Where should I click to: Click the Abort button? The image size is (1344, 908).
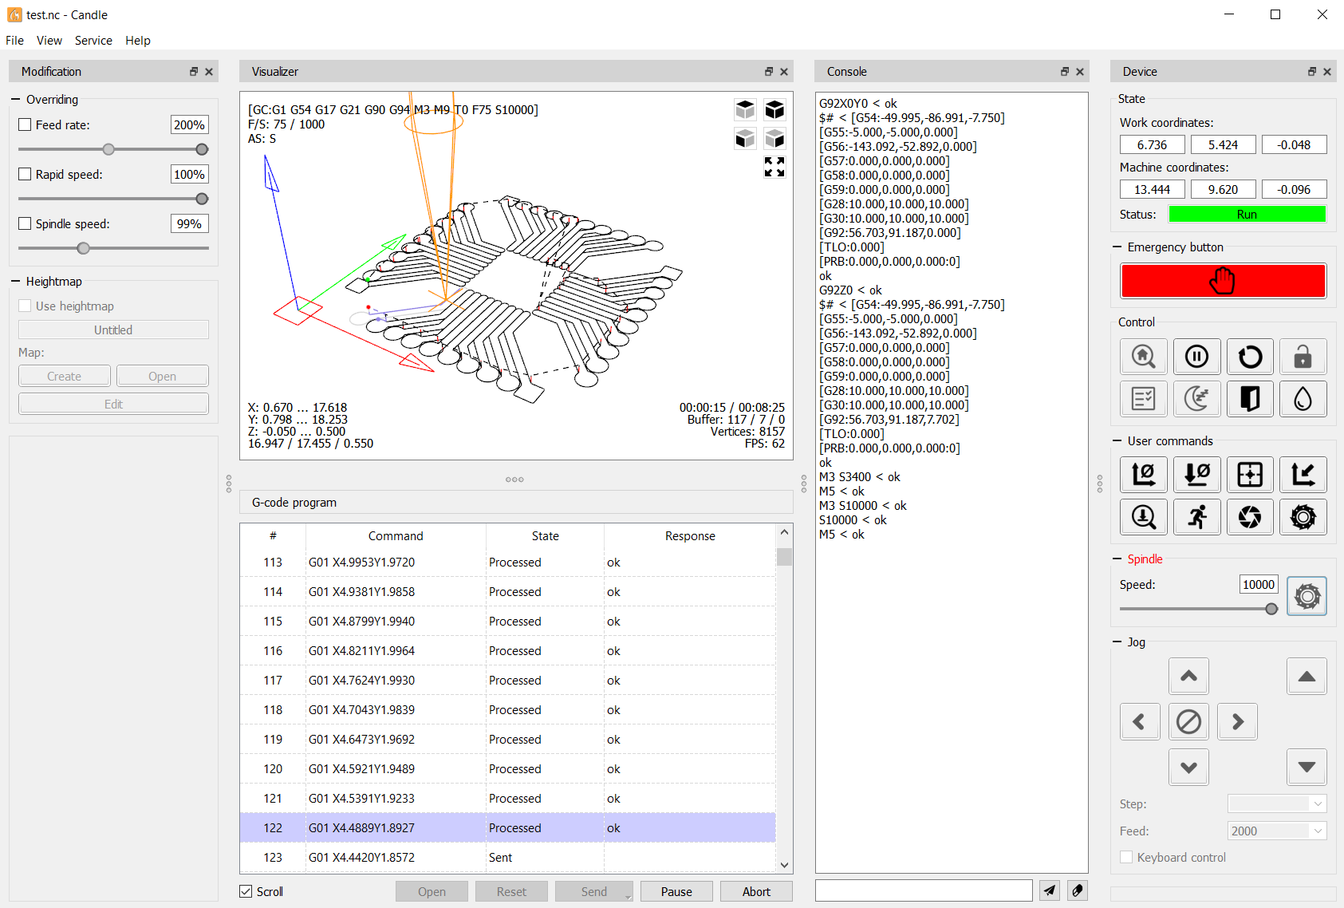(756, 891)
